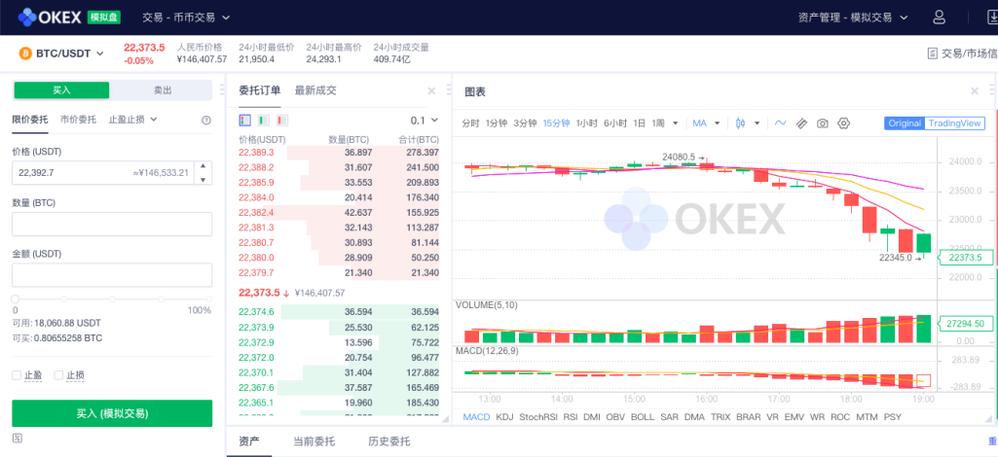This screenshot has height=457, width=998.
Task: Open more timeframes dropdown after 1周
Action: (x=675, y=123)
